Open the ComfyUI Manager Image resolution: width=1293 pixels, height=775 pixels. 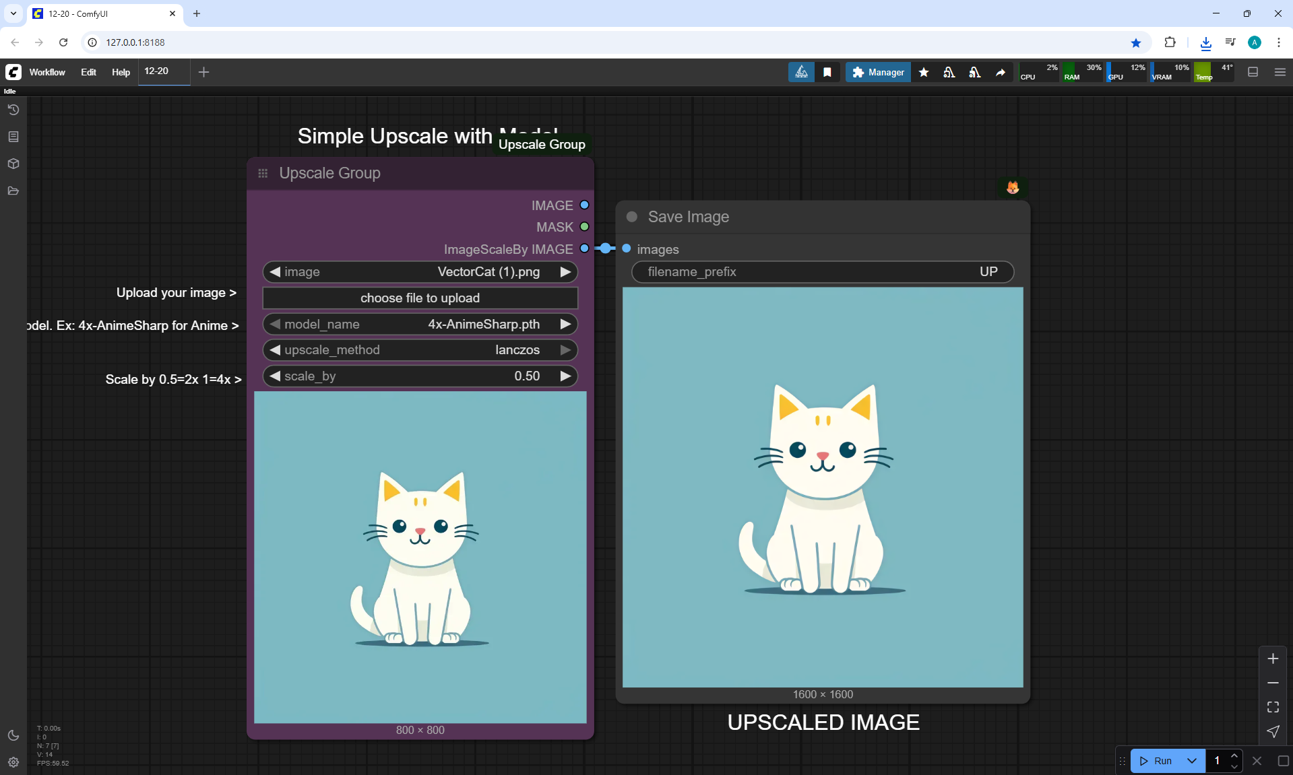pos(878,72)
